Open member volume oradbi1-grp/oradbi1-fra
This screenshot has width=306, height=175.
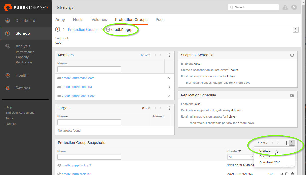(x=77, y=87)
